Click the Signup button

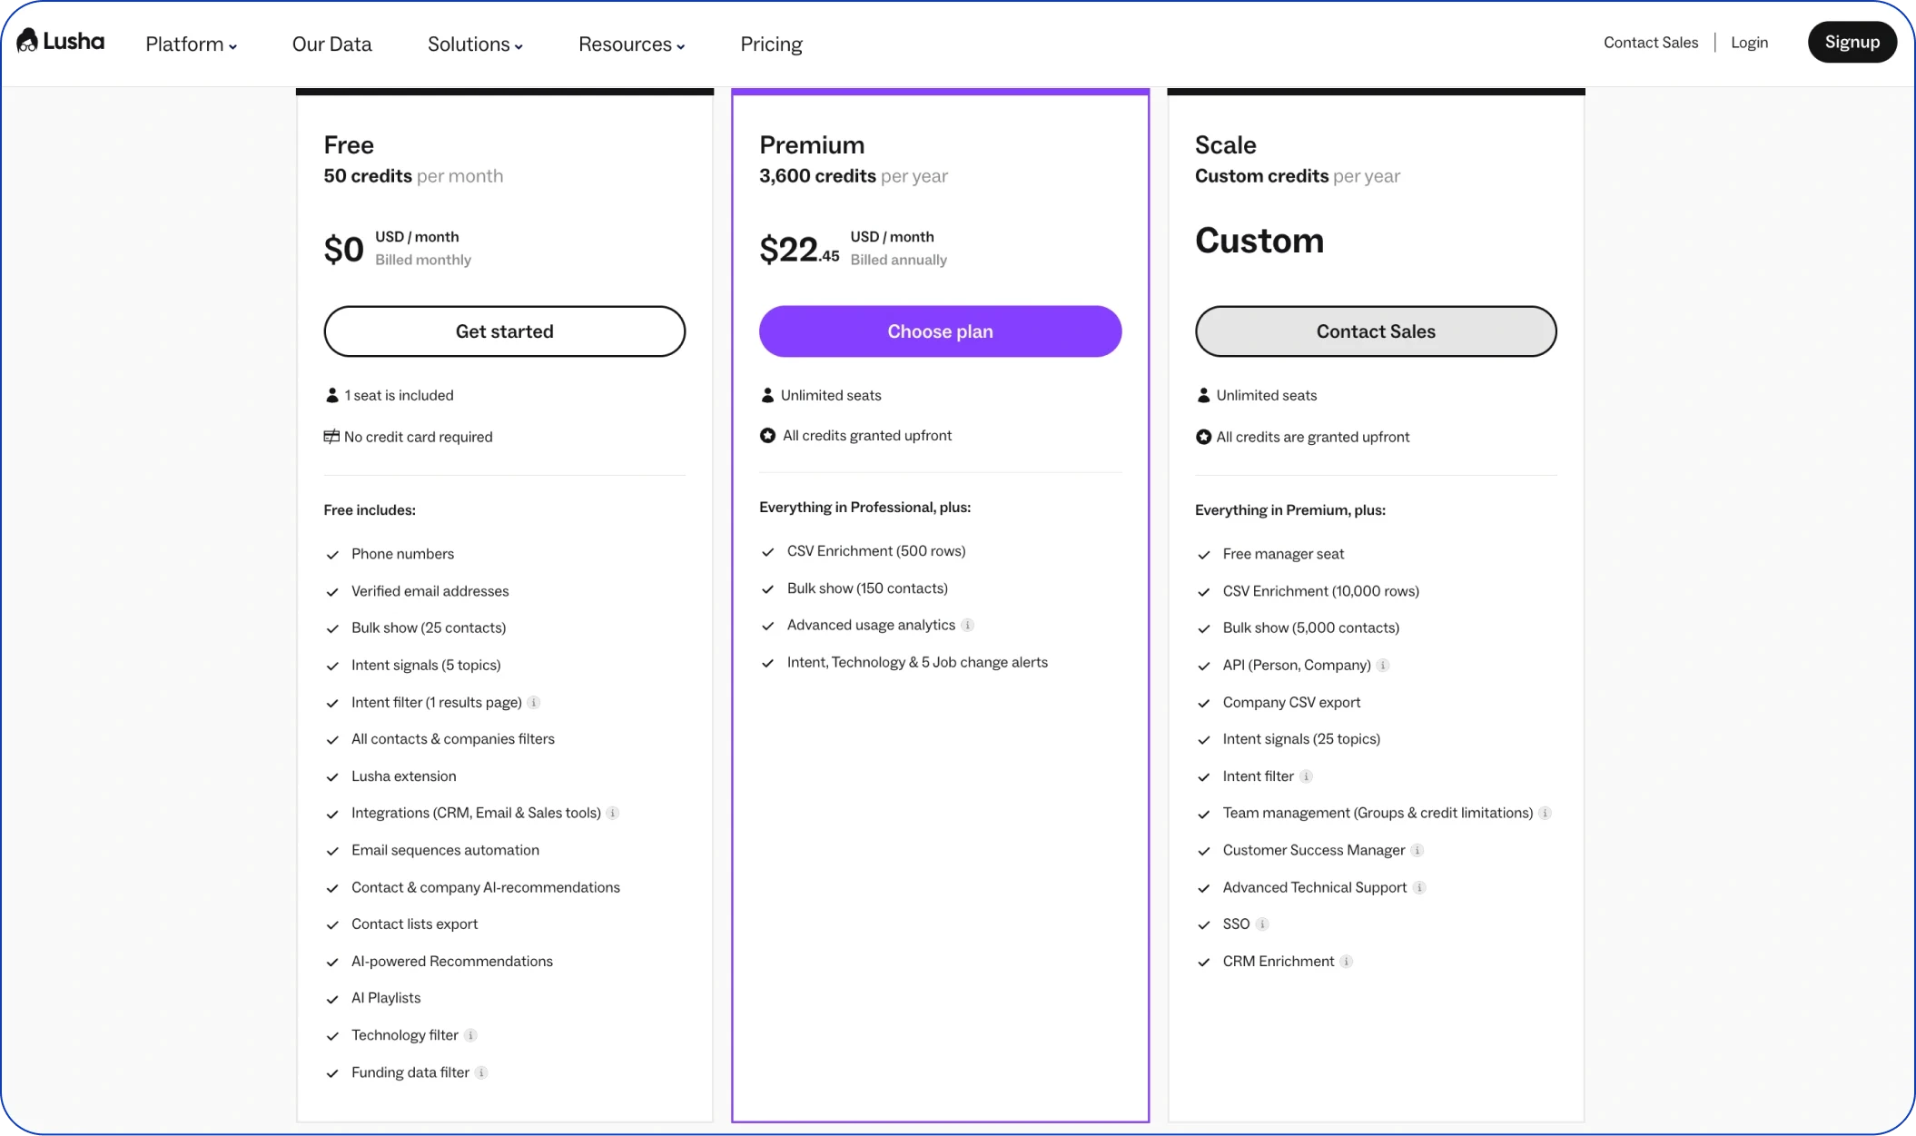pyautogui.click(x=1852, y=43)
